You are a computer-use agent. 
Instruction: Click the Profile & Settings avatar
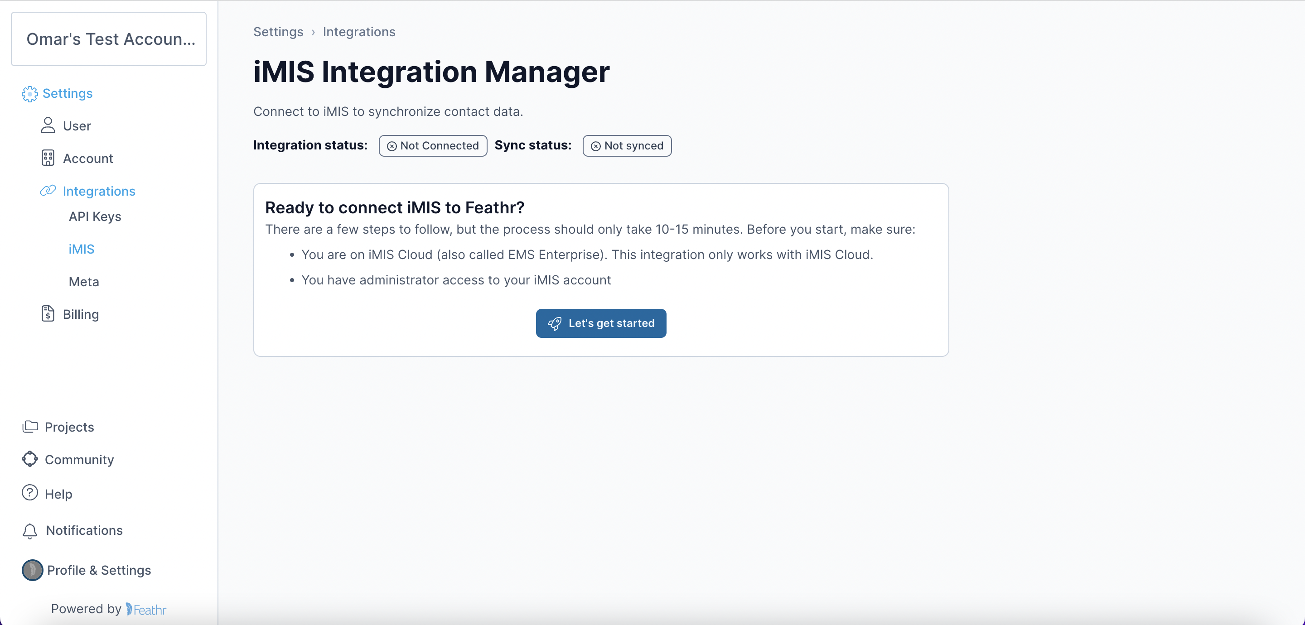pos(33,570)
